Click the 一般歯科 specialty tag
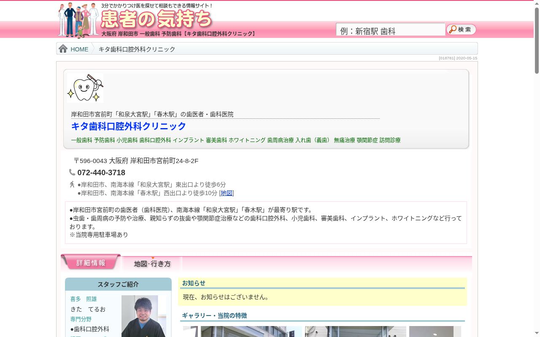Viewport: 540px width, 337px height. (82, 140)
